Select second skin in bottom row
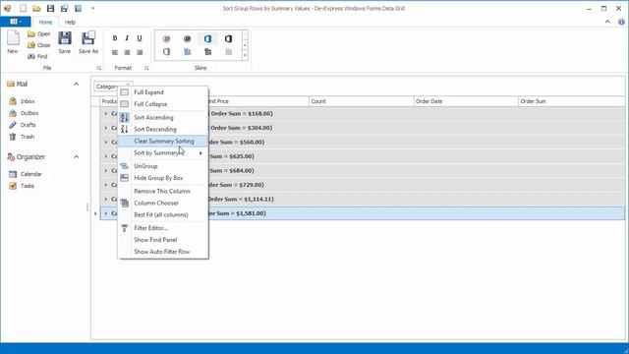629x354 pixels. 187,52
